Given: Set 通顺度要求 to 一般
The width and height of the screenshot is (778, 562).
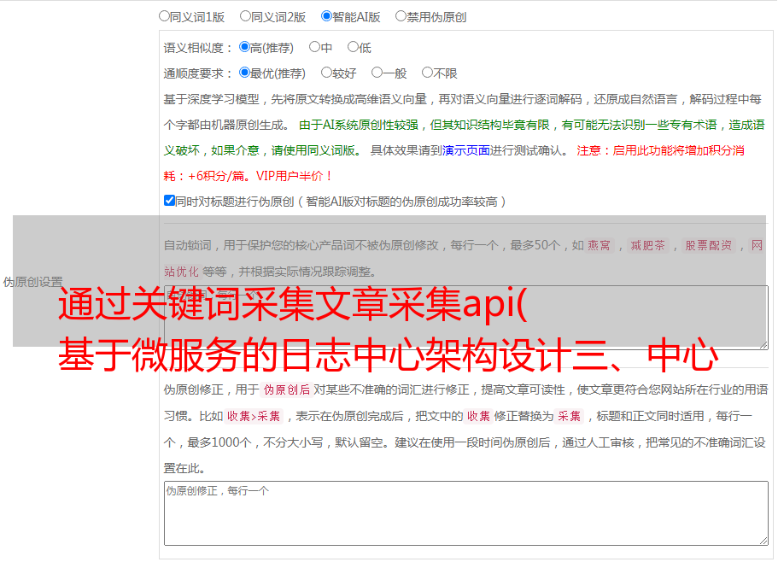Looking at the screenshot, I should tap(377, 73).
